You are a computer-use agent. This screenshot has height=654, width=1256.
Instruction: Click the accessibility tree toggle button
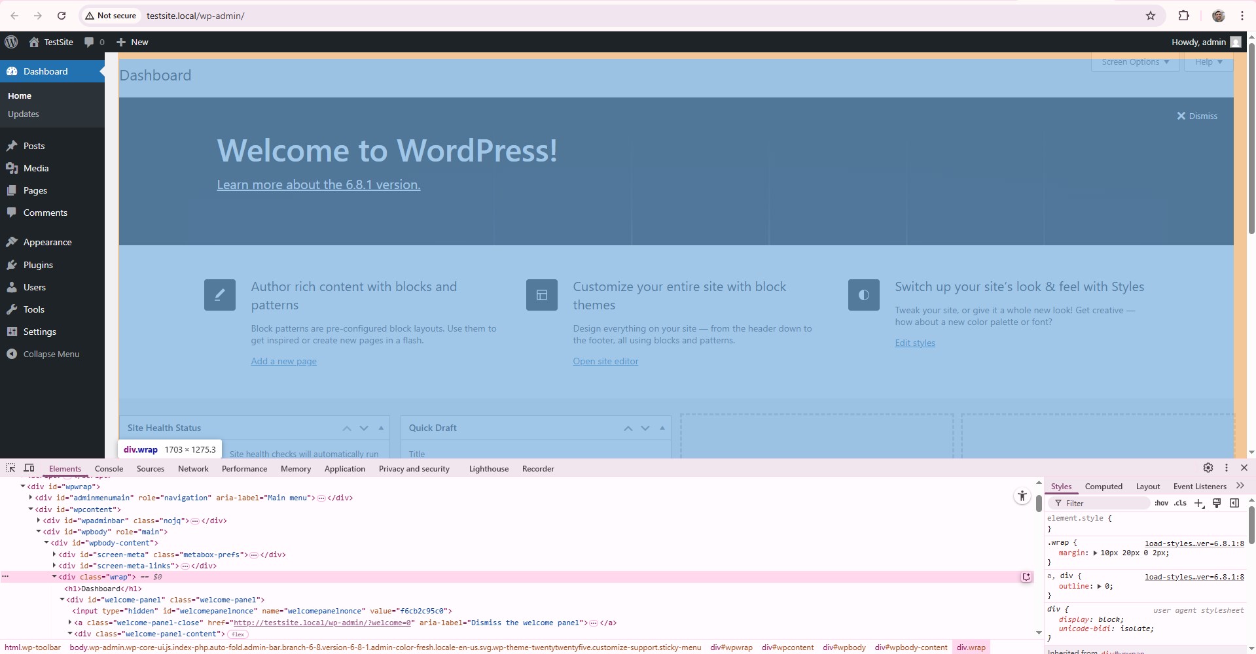[1022, 496]
